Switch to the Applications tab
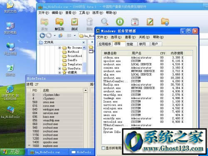 [105, 44]
